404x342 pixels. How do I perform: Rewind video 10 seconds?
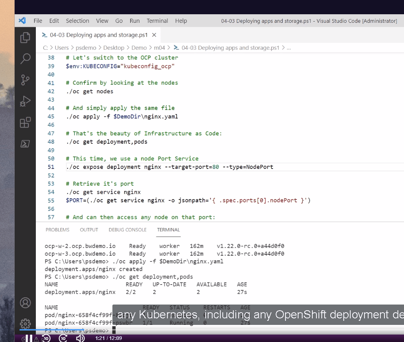(46, 338)
